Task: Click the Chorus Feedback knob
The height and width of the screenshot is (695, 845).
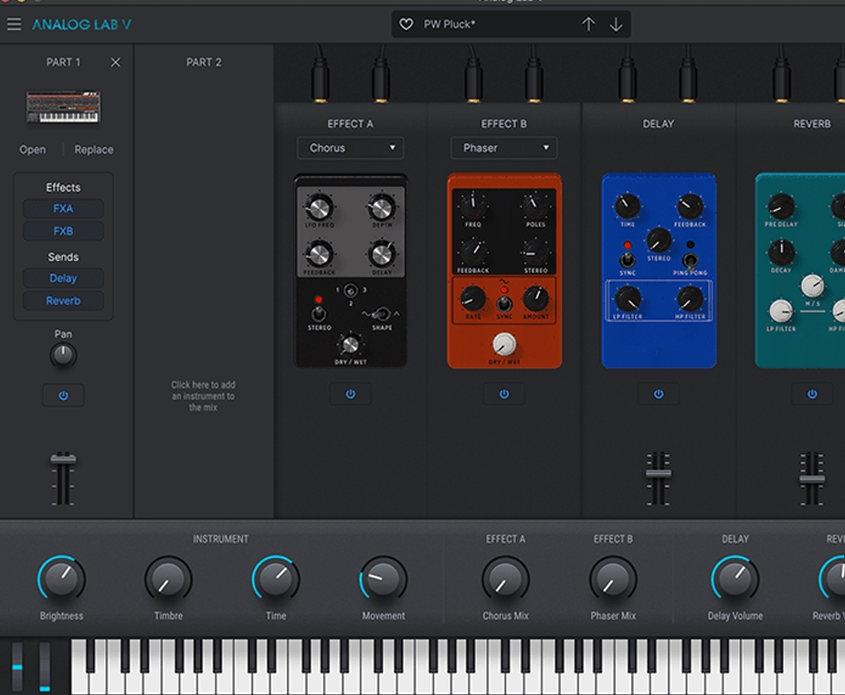Action: coord(319,254)
